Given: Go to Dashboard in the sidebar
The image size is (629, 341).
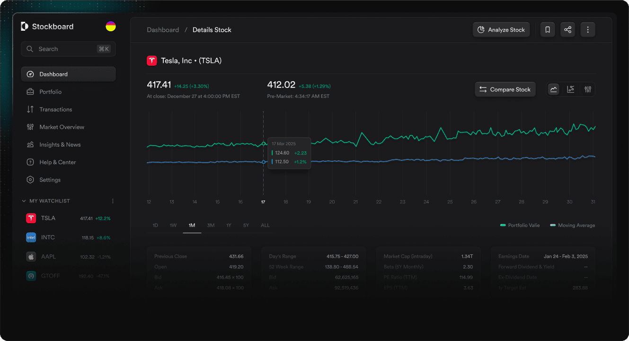Looking at the screenshot, I should pos(68,74).
